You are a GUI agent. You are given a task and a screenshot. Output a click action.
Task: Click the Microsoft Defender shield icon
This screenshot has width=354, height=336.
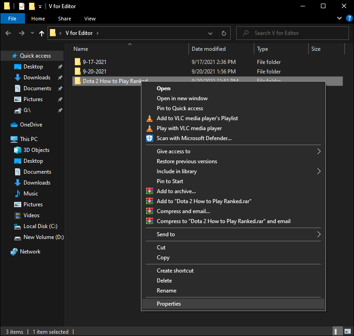pyautogui.click(x=150, y=138)
